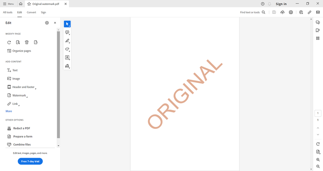
Task: Click the Delete page trash icon
Action: (x=27, y=43)
